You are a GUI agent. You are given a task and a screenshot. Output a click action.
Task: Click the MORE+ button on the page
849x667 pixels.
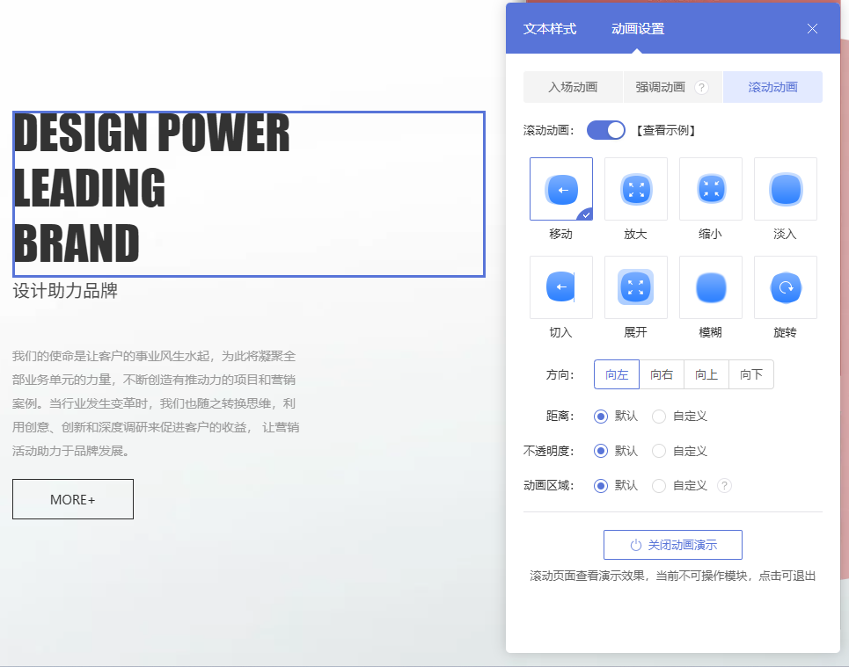coord(73,499)
